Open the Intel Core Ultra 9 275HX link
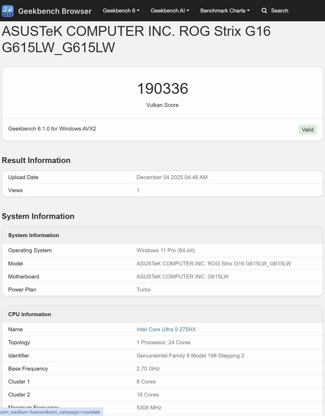The width and height of the screenshot is (325, 416). [166, 329]
